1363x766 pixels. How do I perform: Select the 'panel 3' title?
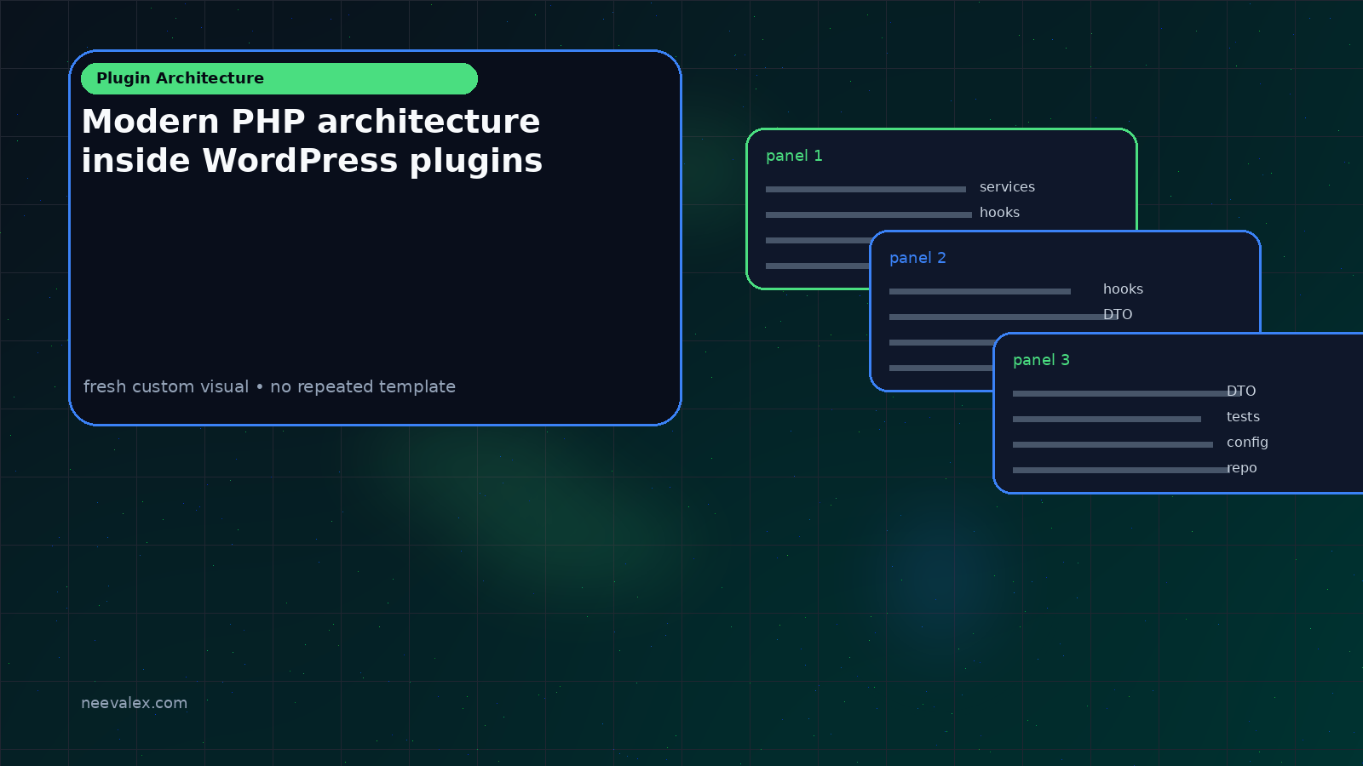[1041, 360]
